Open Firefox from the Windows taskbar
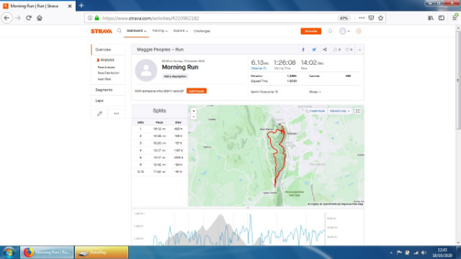This screenshot has width=461, height=259. 47,253
